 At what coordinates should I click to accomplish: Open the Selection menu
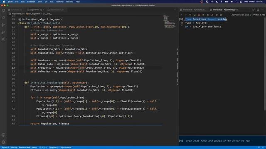click(x=31, y=2)
